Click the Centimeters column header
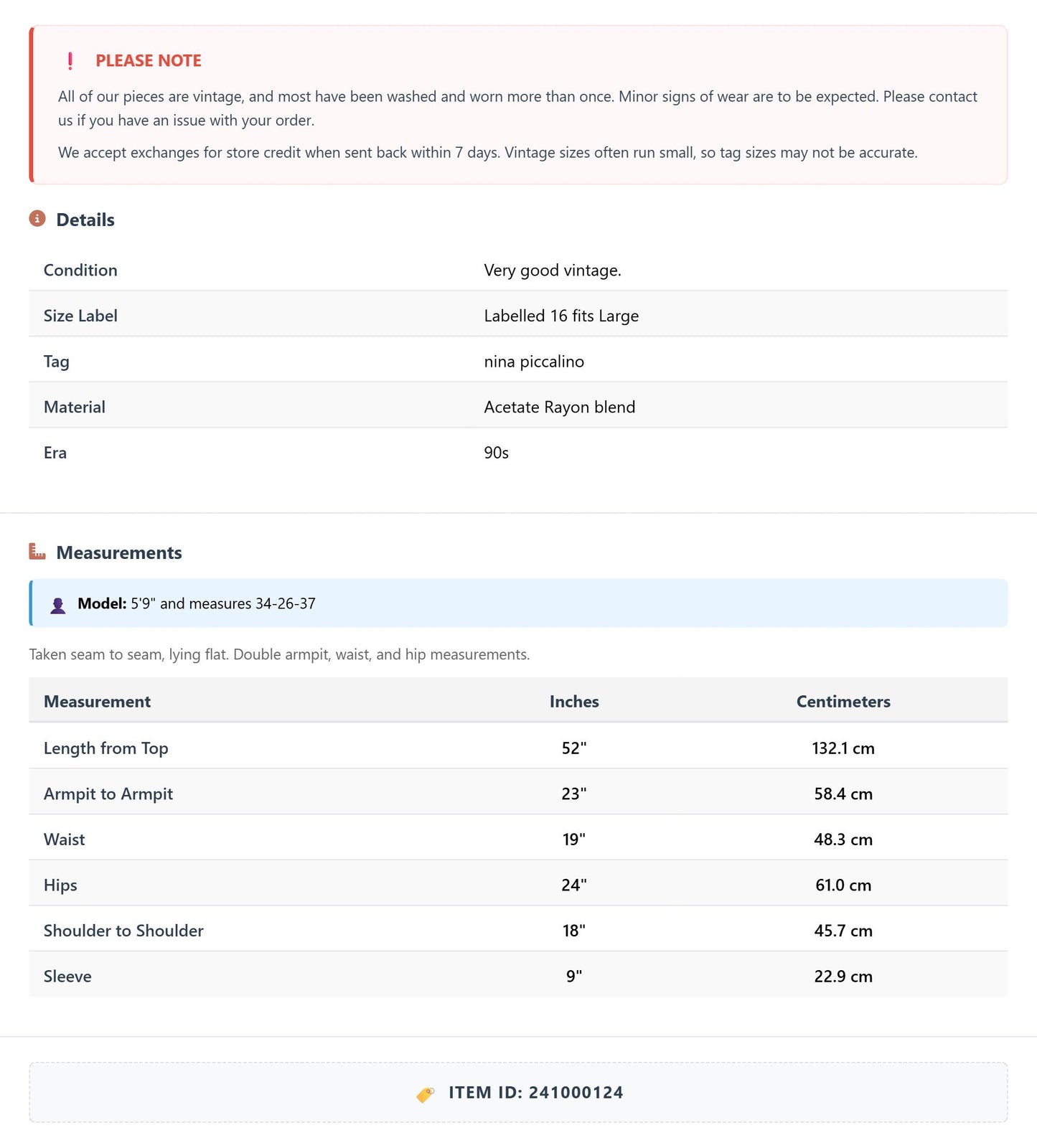Screen dimensions: 1037x1148 click(x=843, y=702)
